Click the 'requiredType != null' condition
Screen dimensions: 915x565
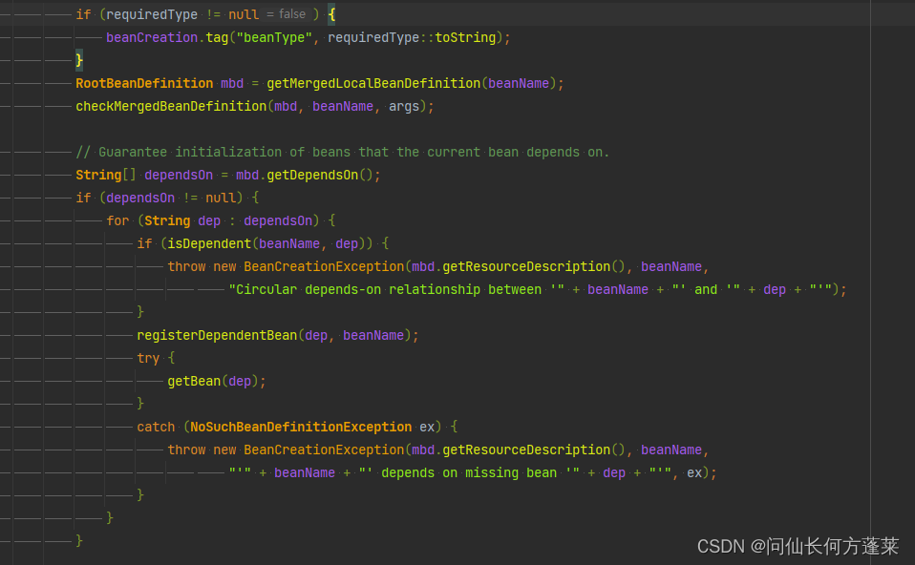182,14
